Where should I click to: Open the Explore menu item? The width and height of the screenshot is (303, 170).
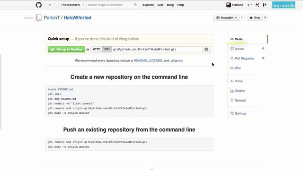click(148, 5)
